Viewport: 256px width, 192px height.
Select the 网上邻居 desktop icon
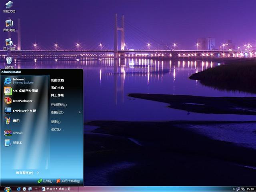click(x=9, y=43)
